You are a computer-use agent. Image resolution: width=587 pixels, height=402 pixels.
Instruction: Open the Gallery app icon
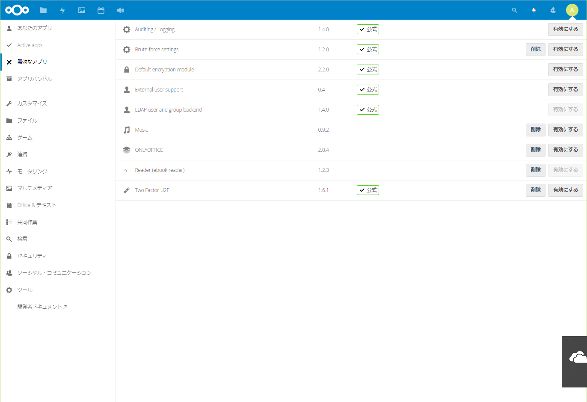(x=82, y=10)
